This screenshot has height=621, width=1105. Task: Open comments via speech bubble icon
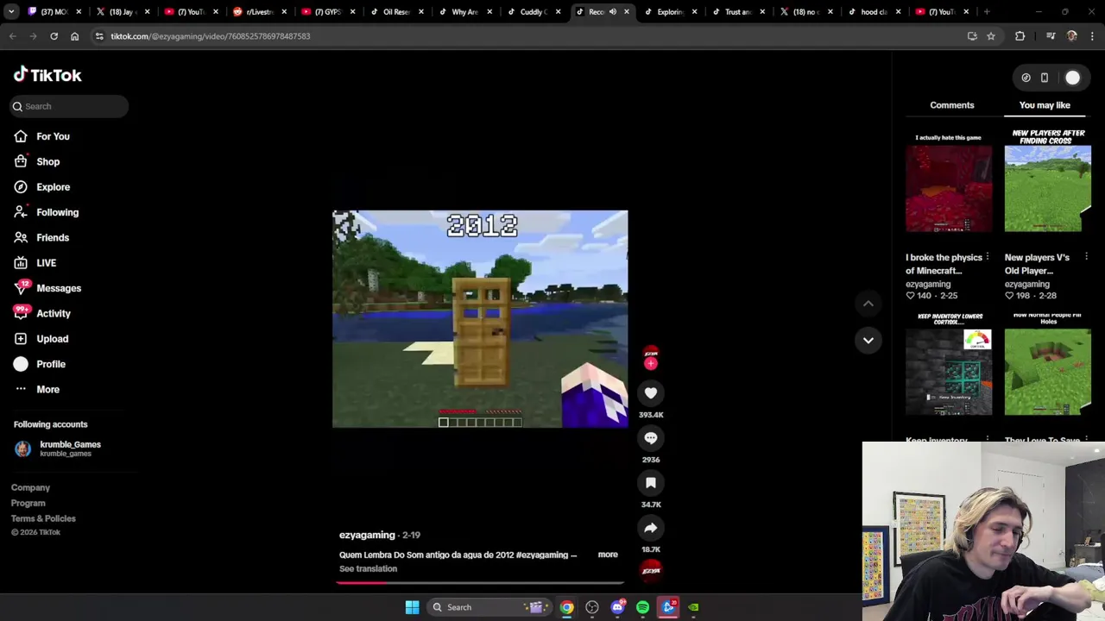pos(651,438)
